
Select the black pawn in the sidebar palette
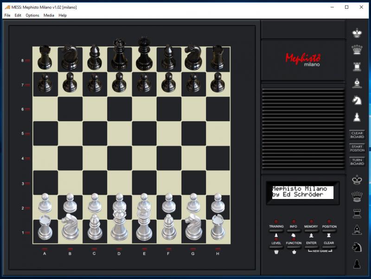pyautogui.click(x=357, y=264)
